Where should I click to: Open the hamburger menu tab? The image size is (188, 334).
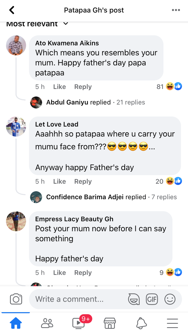[x=172, y=324]
